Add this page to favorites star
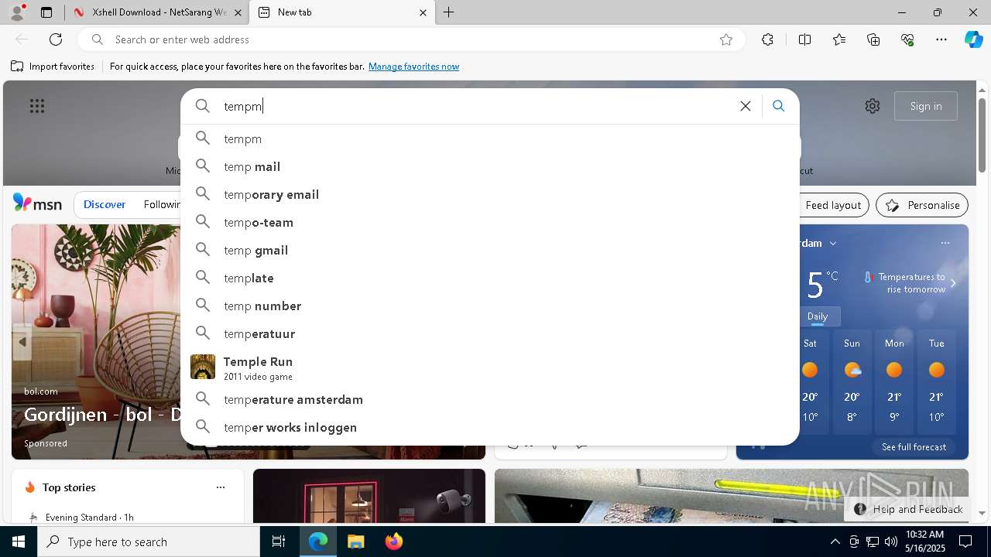Image resolution: width=991 pixels, height=557 pixels. pos(726,39)
